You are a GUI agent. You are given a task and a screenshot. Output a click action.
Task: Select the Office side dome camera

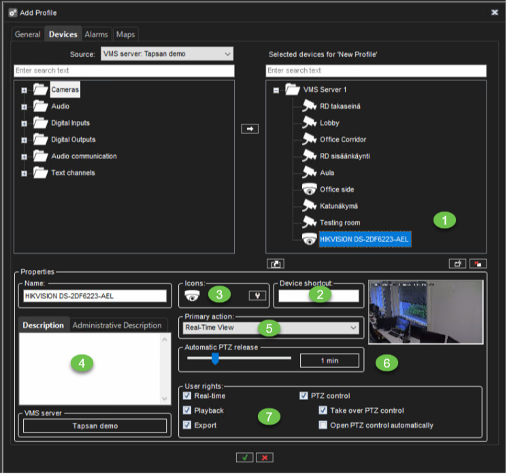click(x=337, y=190)
